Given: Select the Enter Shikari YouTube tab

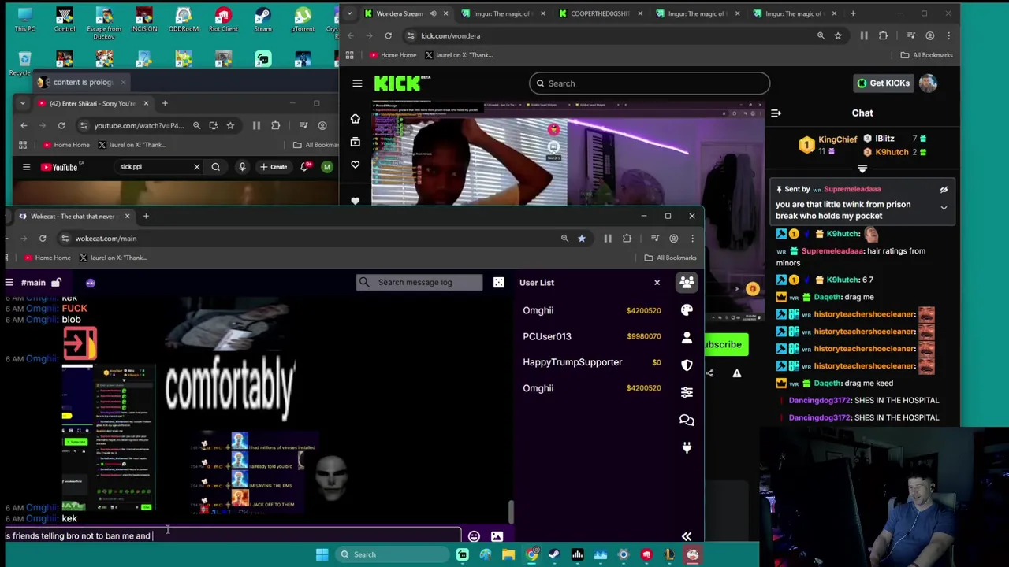Looking at the screenshot, I should click(93, 103).
